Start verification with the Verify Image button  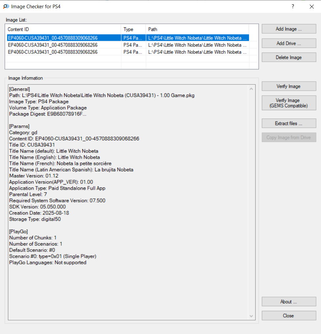tap(289, 86)
